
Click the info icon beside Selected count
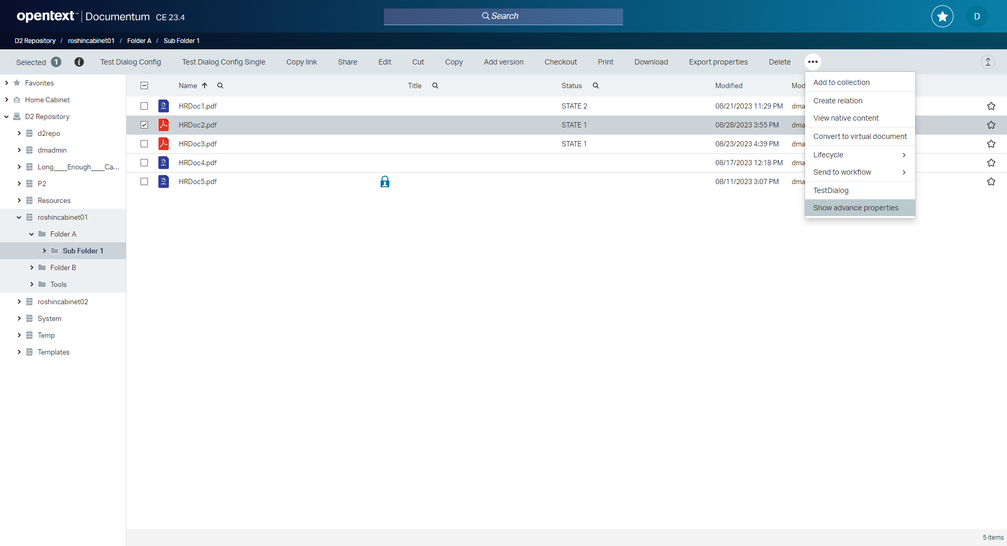79,62
